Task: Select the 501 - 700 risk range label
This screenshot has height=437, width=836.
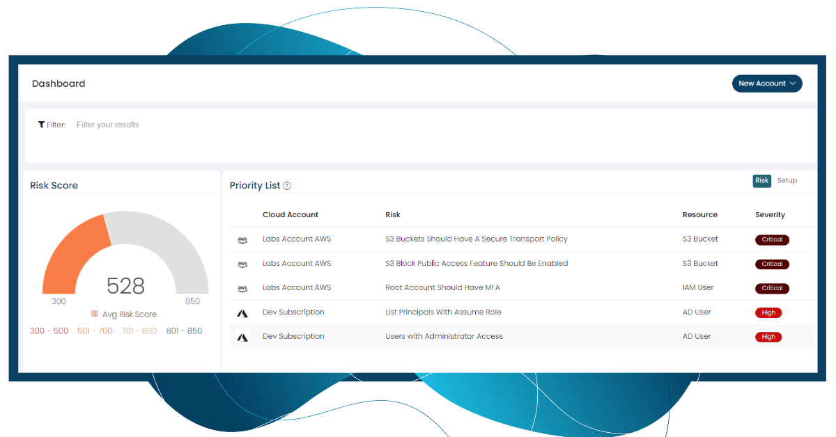Action: pos(95,331)
